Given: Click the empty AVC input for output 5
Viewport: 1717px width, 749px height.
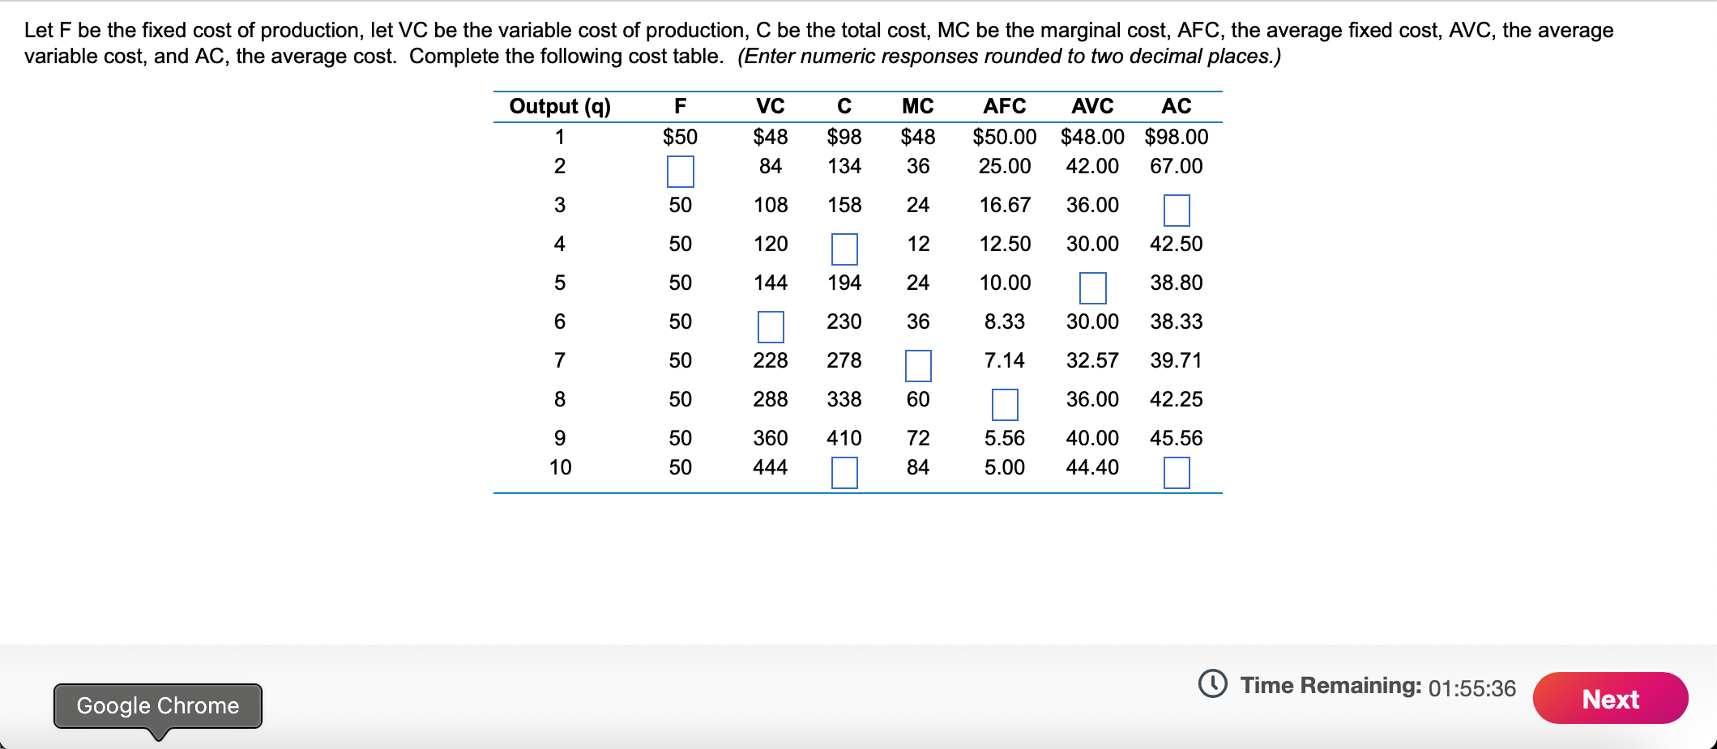Looking at the screenshot, I should tap(1092, 288).
